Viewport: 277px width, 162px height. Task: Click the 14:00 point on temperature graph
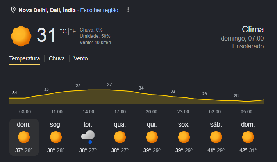[88, 90]
